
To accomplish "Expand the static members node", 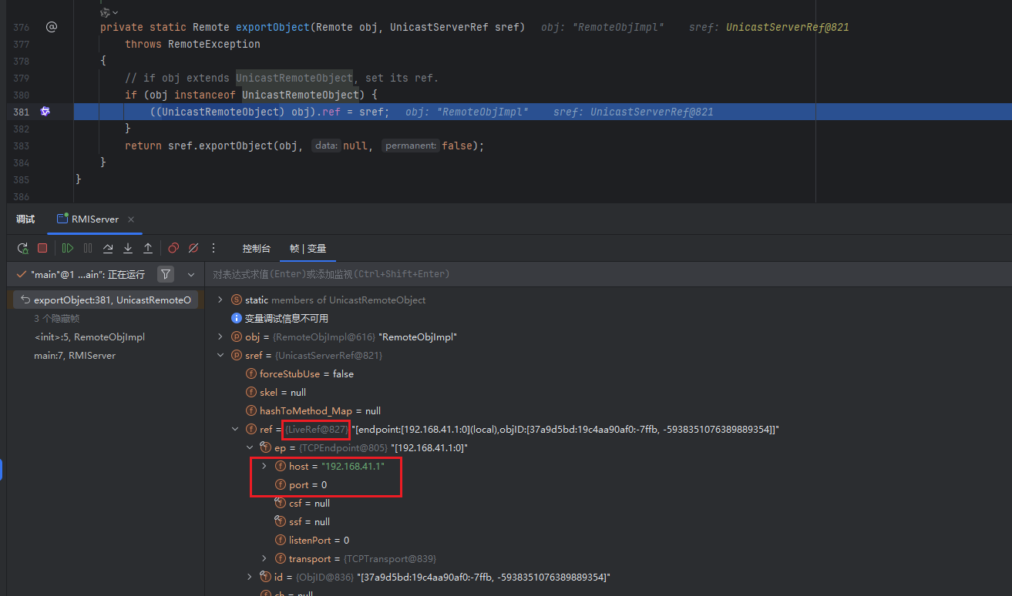I will tap(220, 300).
